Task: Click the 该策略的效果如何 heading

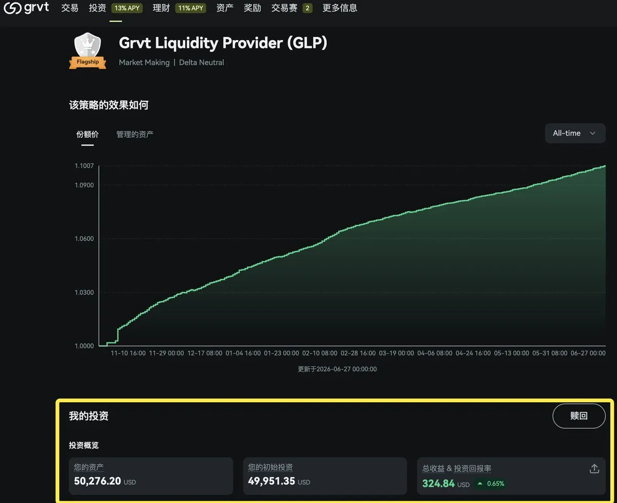Action: pos(109,105)
